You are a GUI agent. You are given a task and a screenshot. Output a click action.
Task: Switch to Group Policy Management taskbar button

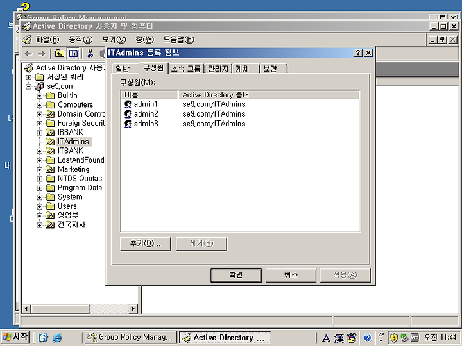pyautogui.click(x=131, y=337)
